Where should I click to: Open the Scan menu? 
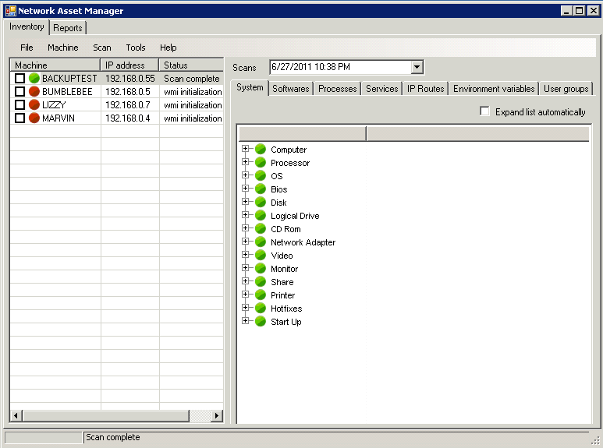point(101,48)
